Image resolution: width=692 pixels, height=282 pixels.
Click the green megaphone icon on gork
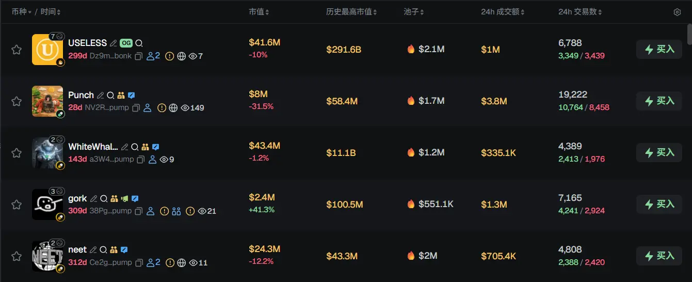[124, 199]
